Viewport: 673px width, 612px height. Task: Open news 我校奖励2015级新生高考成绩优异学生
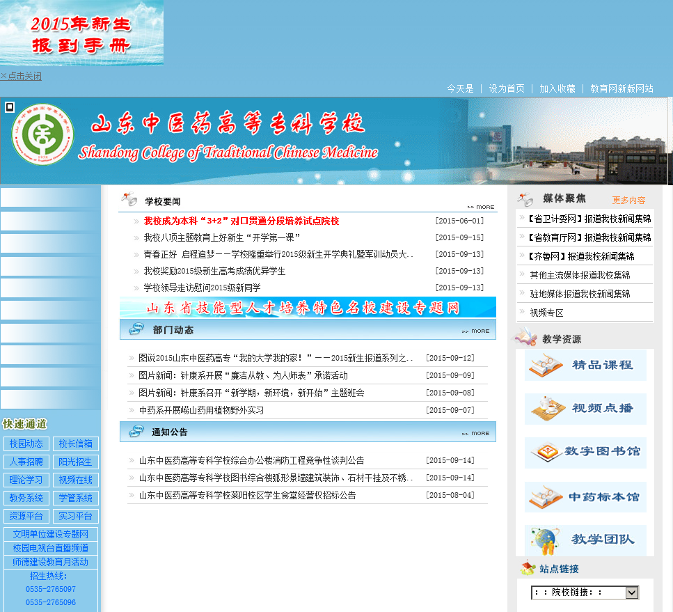(x=214, y=271)
